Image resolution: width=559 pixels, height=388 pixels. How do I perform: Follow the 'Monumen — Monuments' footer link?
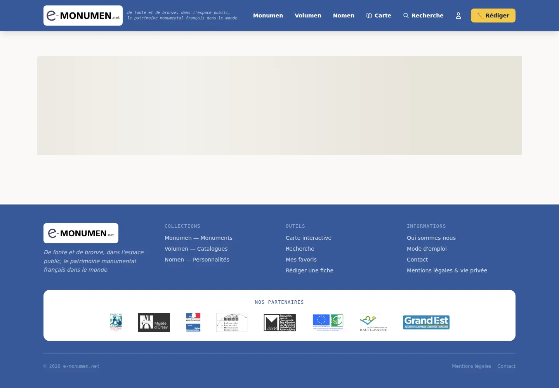(x=198, y=238)
